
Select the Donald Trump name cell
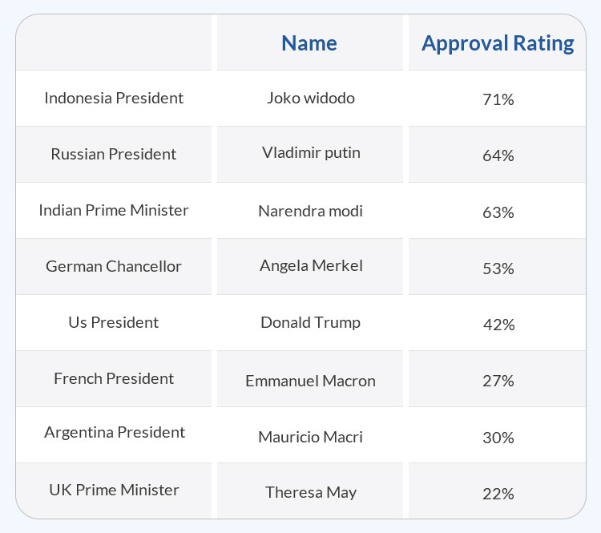pyautogui.click(x=311, y=322)
